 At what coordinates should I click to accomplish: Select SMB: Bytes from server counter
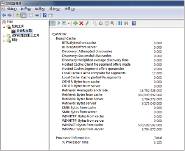pos(79,112)
